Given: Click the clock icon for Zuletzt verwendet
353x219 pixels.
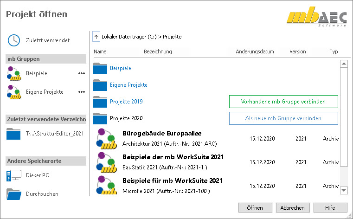Looking at the screenshot, I should point(14,40).
